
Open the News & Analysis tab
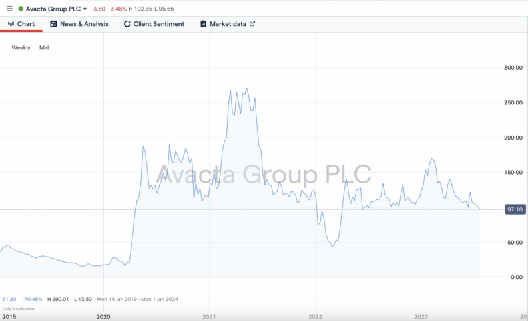coord(79,24)
